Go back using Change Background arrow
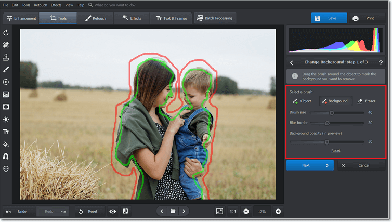The height and width of the screenshot is (222, 392). coord(292,63)
